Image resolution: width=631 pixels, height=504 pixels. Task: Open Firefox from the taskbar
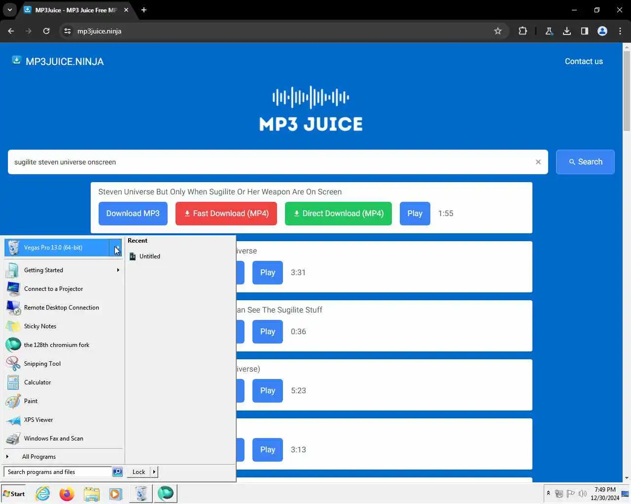pyautogui.click(x=67, y=494)
